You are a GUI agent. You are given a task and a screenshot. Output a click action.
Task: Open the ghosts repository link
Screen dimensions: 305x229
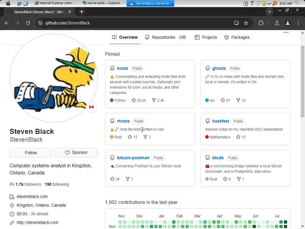pyautogui.click(x=219, y=68)
